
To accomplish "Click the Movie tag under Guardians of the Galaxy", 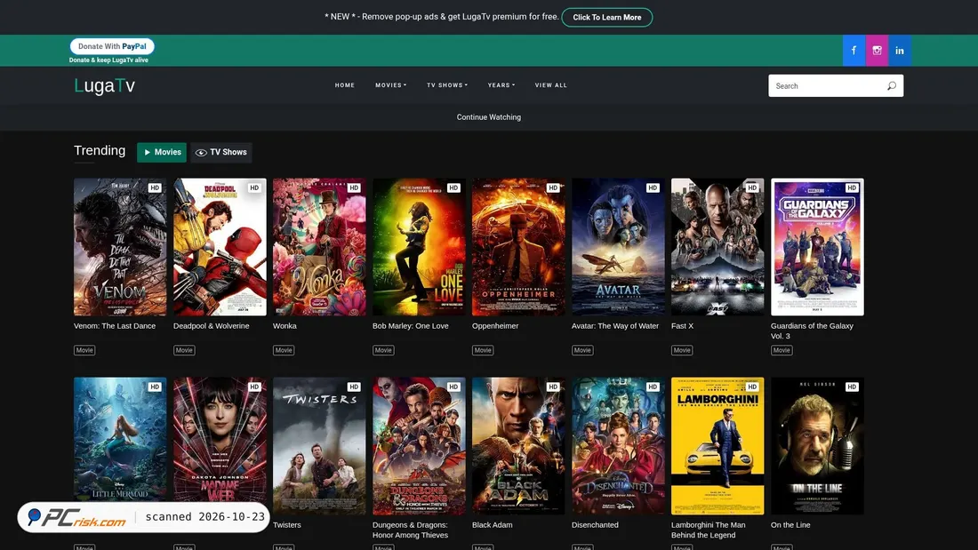I will coord(782,350).
